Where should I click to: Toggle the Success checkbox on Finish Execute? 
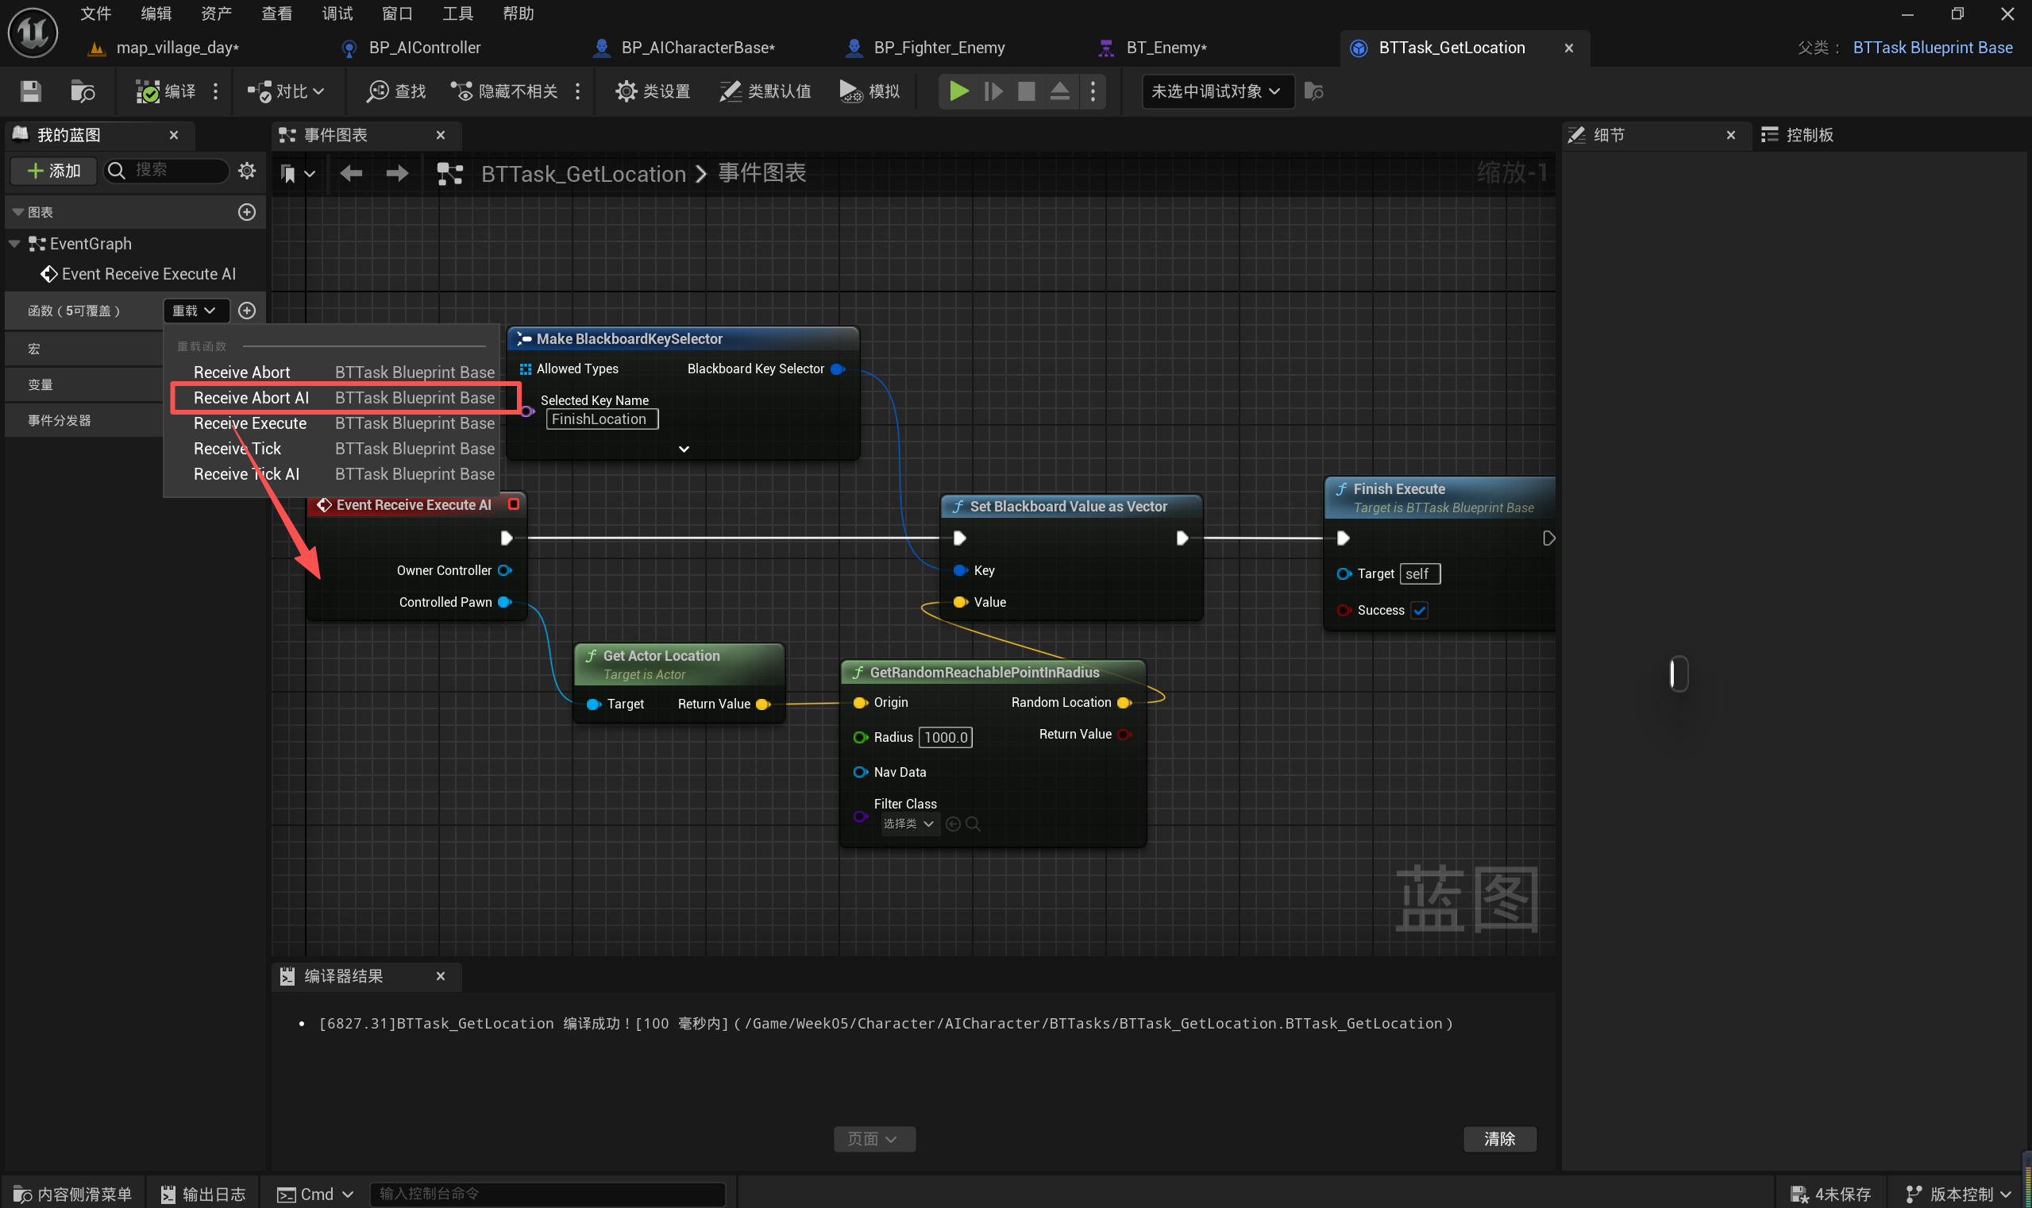[1419, 610]
